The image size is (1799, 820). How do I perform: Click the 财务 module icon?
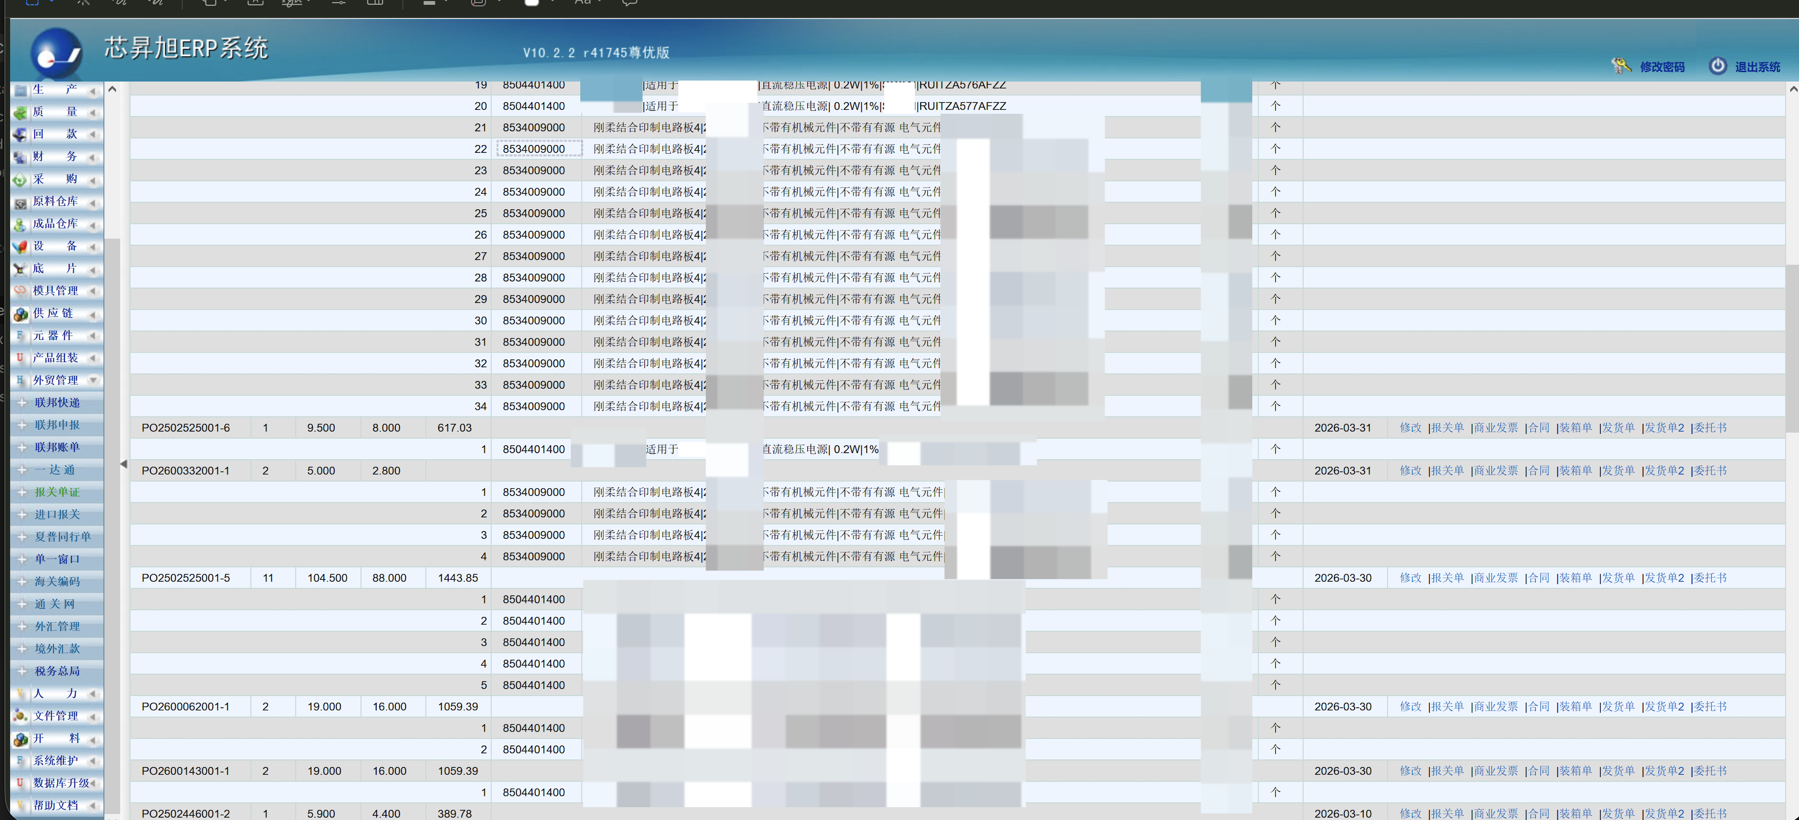point(20,157)
